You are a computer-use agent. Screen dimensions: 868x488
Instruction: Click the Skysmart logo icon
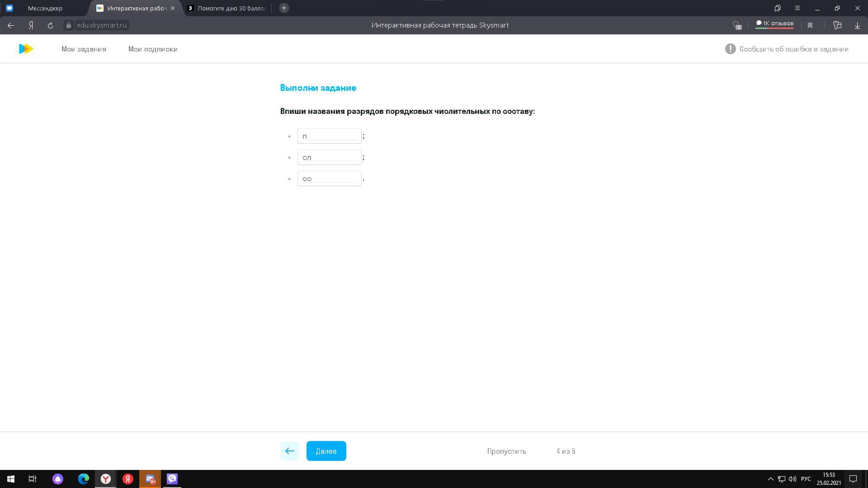tap(26, 49)
